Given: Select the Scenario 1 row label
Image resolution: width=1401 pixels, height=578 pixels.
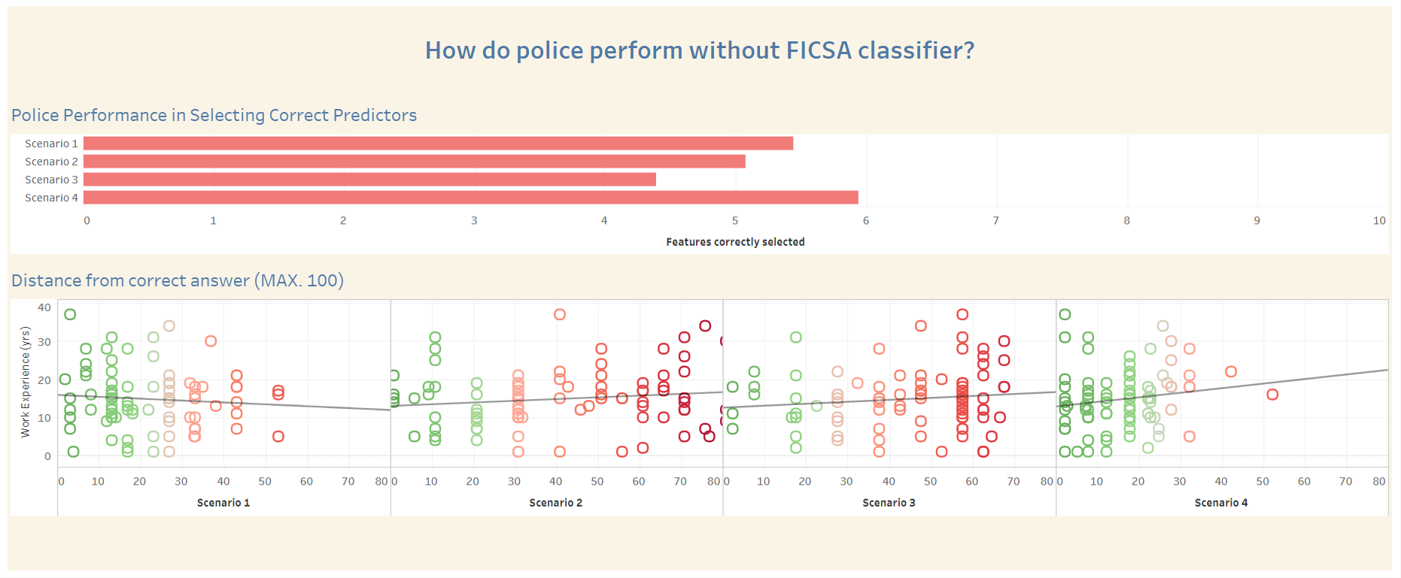Looking at the screenshot, I should [51, 144].
